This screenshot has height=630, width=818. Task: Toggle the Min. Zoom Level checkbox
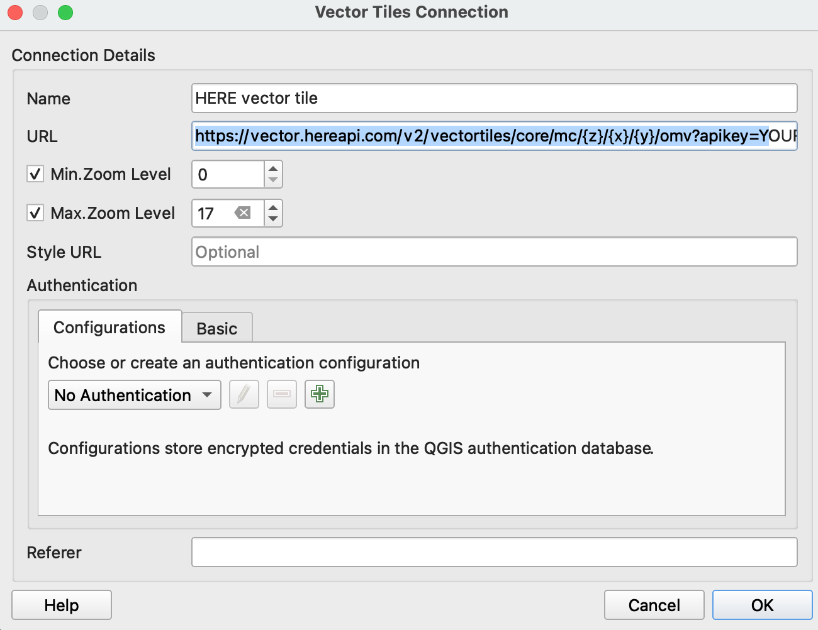coord(35,174)
